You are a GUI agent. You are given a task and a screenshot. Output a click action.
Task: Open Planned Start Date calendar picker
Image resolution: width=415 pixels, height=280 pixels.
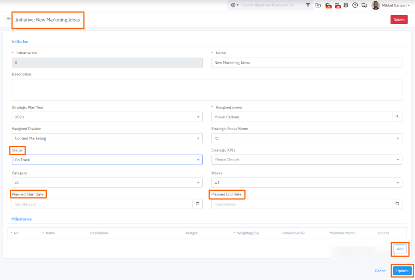coord(198,204)
